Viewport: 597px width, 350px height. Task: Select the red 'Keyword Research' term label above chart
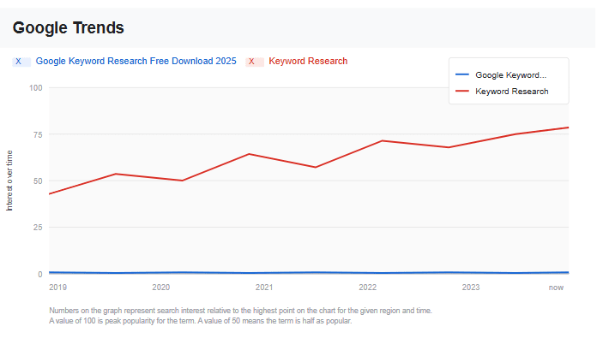[308, 62]
